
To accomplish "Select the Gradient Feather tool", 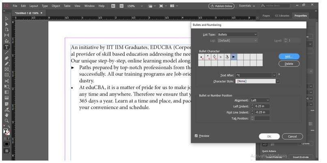I will (6, 98).
